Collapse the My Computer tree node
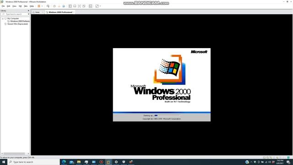293x165 pixels. tap(3, 18)
